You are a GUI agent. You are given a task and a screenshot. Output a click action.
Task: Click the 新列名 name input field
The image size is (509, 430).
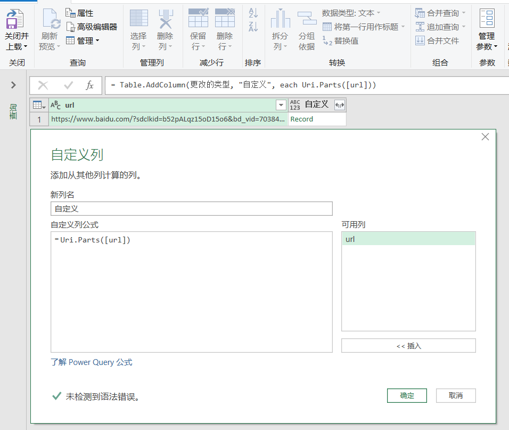(x=191, y=209)
